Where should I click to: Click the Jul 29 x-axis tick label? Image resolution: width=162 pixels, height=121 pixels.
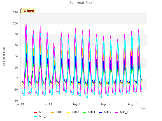(48, 104)
